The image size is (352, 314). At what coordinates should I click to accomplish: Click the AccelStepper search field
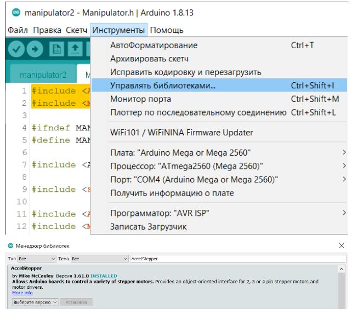(238, 259)
